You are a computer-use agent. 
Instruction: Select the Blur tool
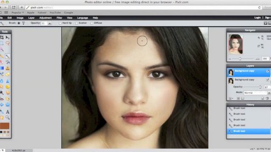pyautogui.click(x=2, y=81)
